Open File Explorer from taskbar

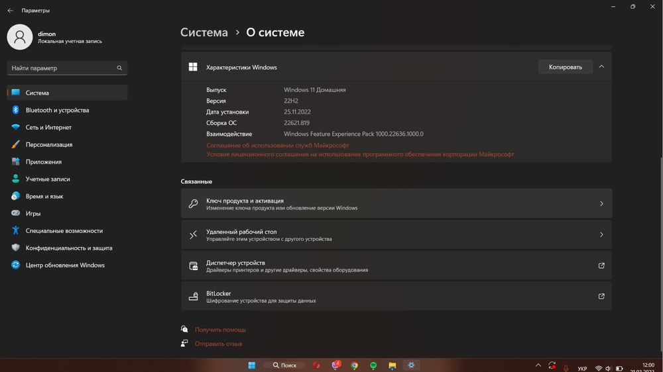tap(392, 365)
